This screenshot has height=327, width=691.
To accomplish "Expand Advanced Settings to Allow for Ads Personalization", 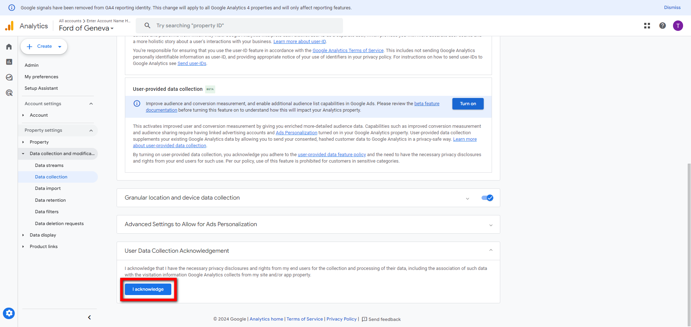I will tap(491, 225).
